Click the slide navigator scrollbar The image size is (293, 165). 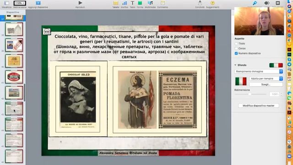coord(25,92)
